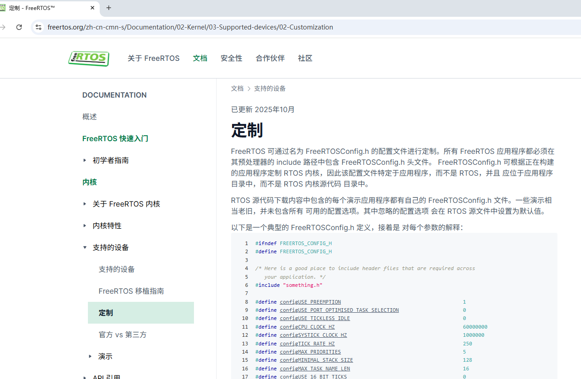Screen dimensions: 581x379
Task: Open 官方 vs 第三方 page
Action: click(x=122, y=335)
